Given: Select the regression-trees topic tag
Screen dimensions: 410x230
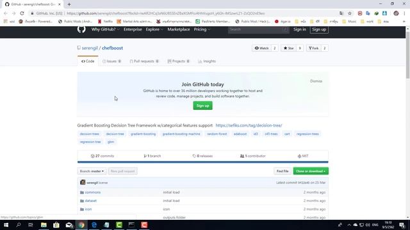Looking at the screenshot, I should click(307, 134).
